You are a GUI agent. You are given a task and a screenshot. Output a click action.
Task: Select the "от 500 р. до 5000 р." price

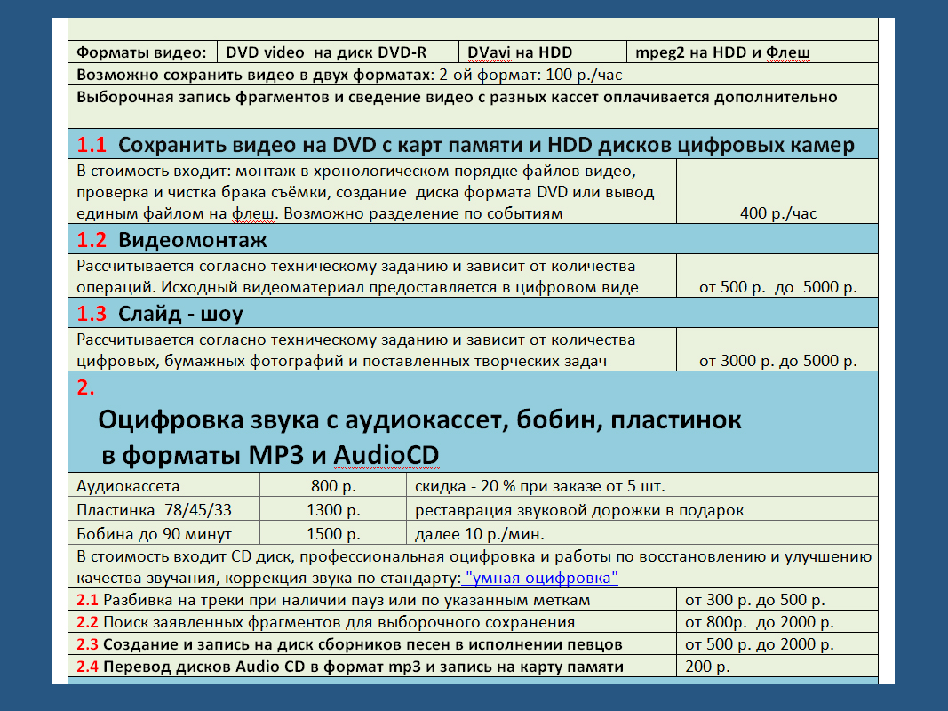[x=777, y=288]
